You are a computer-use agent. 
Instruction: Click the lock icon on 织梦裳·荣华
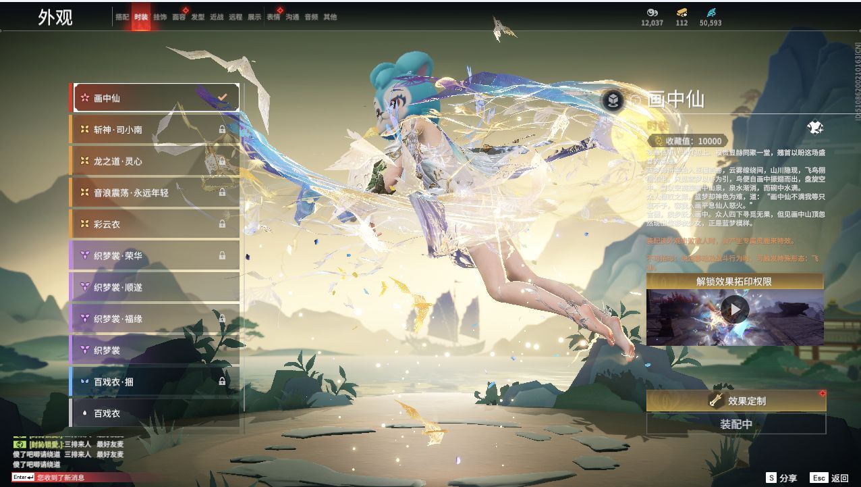pos(222,256)
